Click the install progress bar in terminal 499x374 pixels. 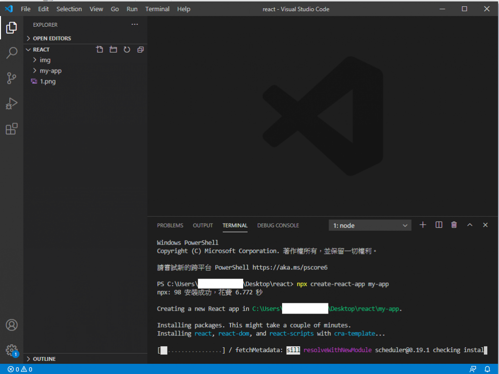pos(191,350)
